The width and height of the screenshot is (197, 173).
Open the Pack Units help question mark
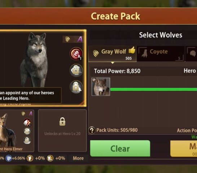(x=92, y=130)
